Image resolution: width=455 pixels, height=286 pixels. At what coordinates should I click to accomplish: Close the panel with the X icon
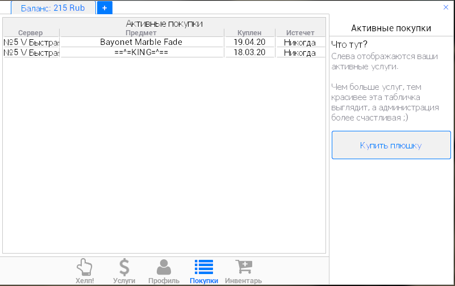tap(445, 7)
